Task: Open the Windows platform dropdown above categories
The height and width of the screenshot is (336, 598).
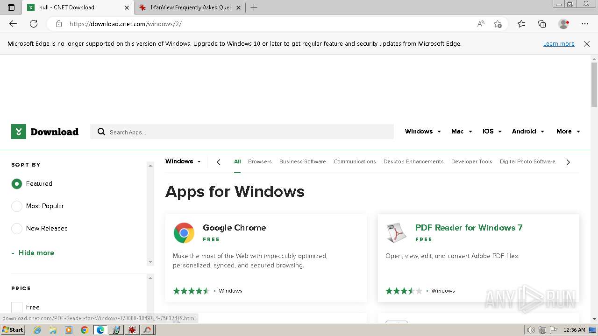Action: (183, 161)
